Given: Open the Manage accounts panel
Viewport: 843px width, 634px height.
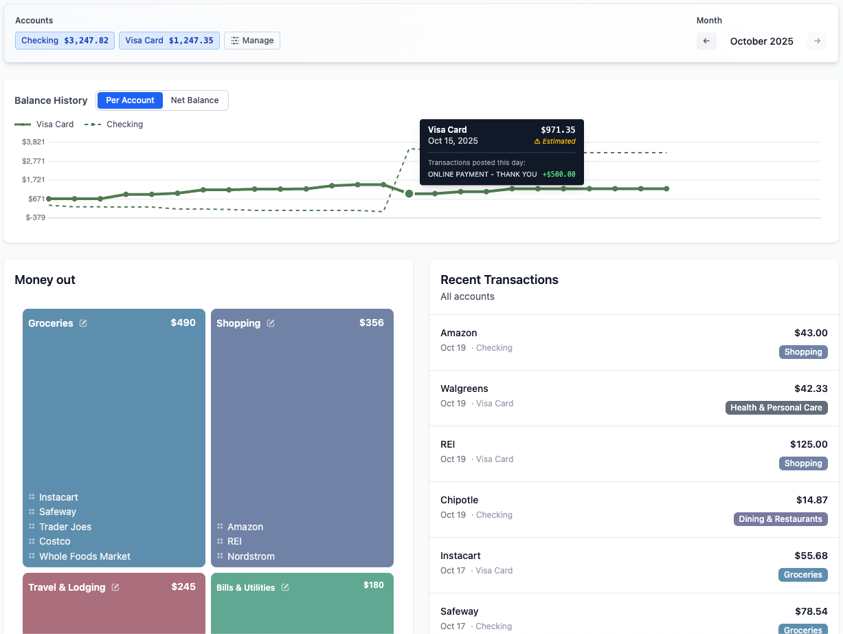Looking at the screenshot, I should [x=252, y=40].
